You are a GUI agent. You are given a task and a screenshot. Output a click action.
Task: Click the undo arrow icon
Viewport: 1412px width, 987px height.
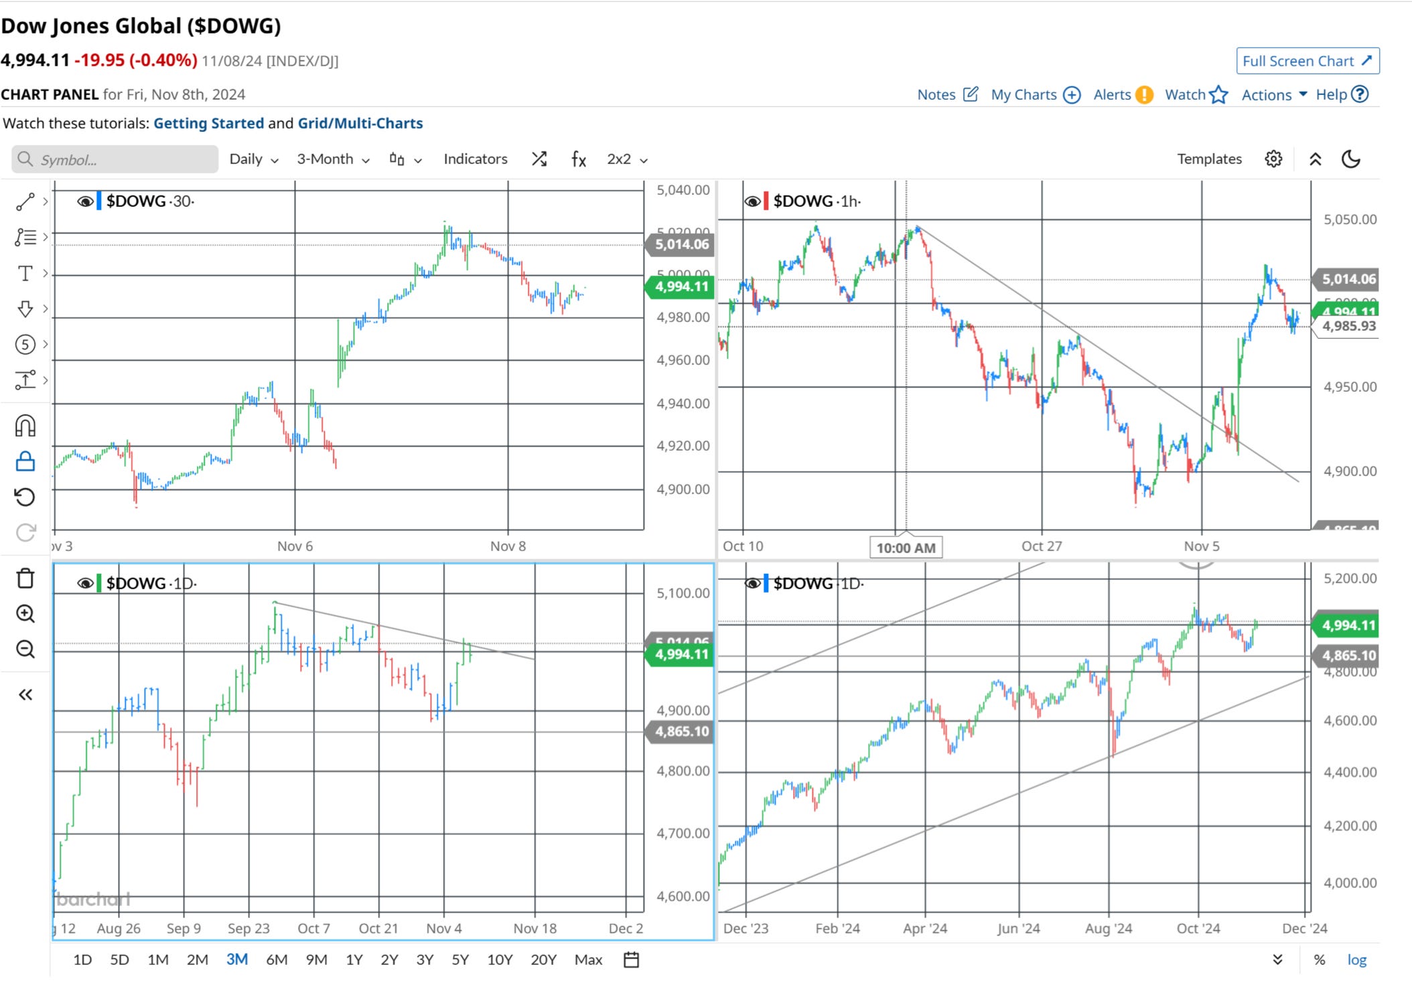(x=25, y=497)
